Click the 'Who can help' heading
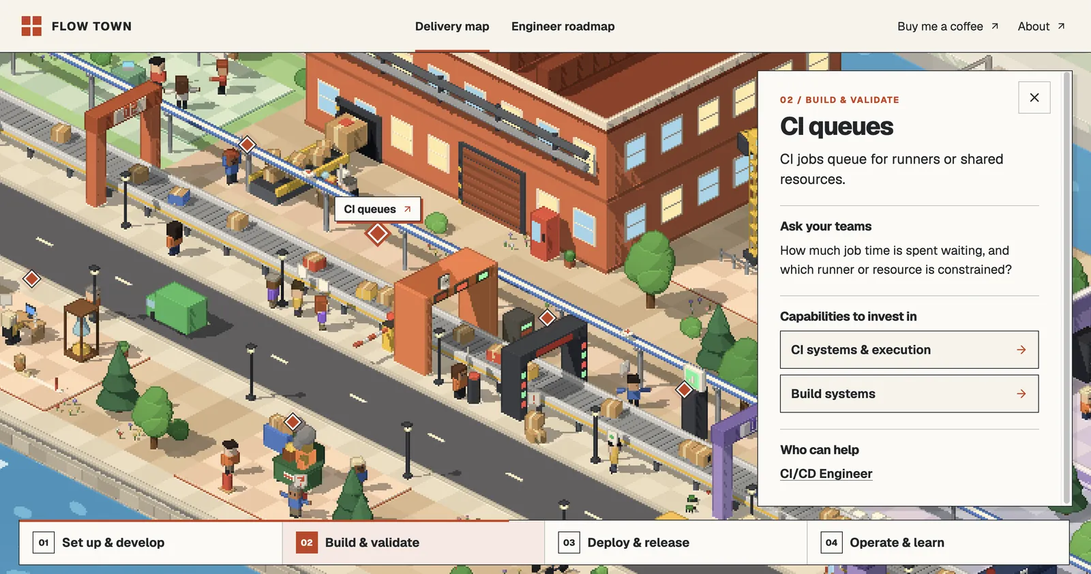Viewport: 1091px width, 574px height. [x=820, y=450]
